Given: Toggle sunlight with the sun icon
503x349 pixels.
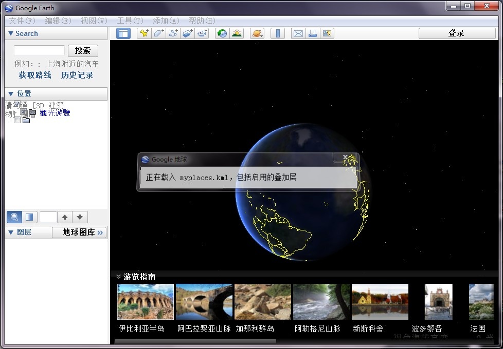Looking at the screenshot, I should coord(237,33).
